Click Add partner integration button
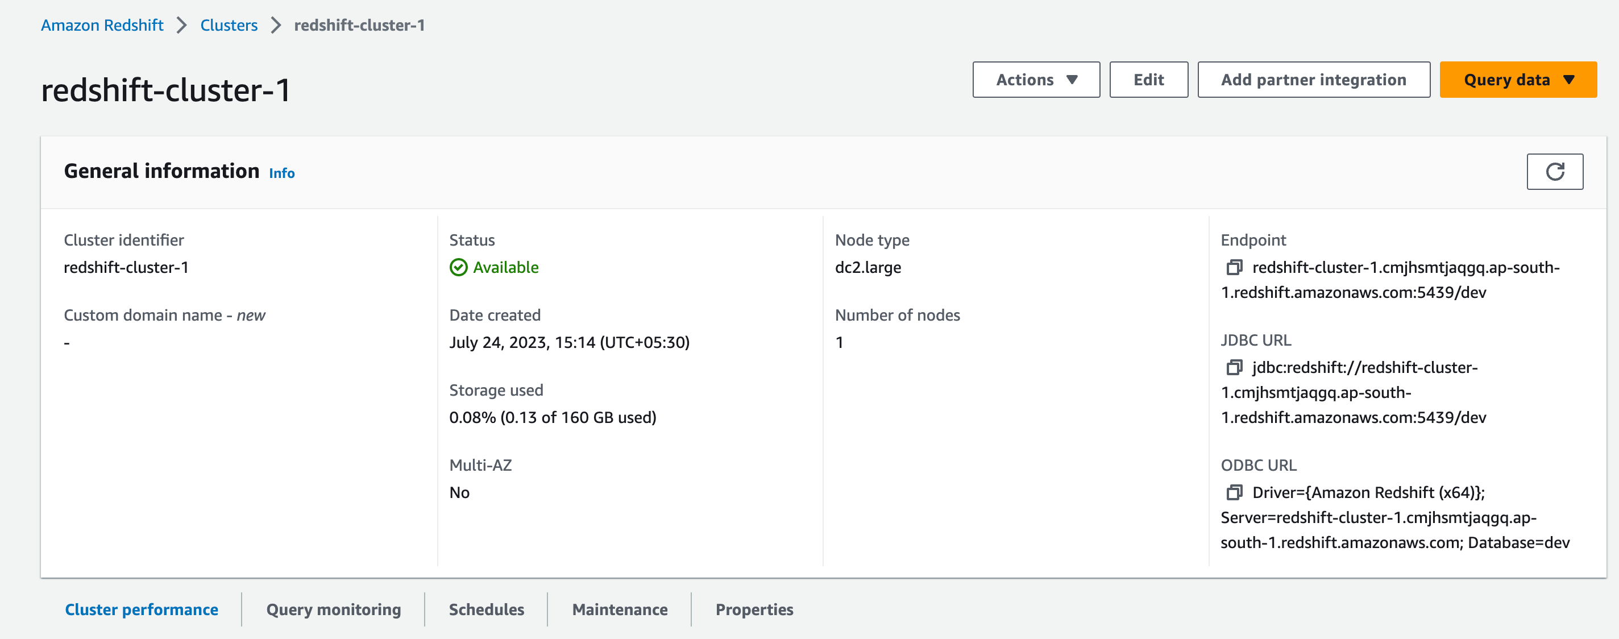1619x639 pixels. point(1314,80)
